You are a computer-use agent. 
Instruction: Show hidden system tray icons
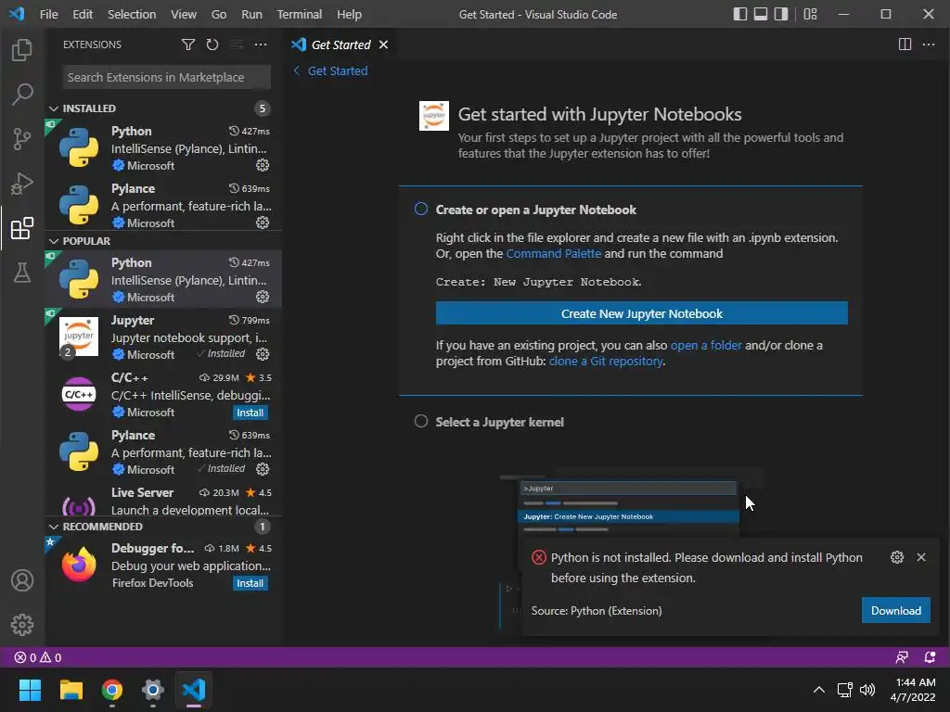point(818,690)
